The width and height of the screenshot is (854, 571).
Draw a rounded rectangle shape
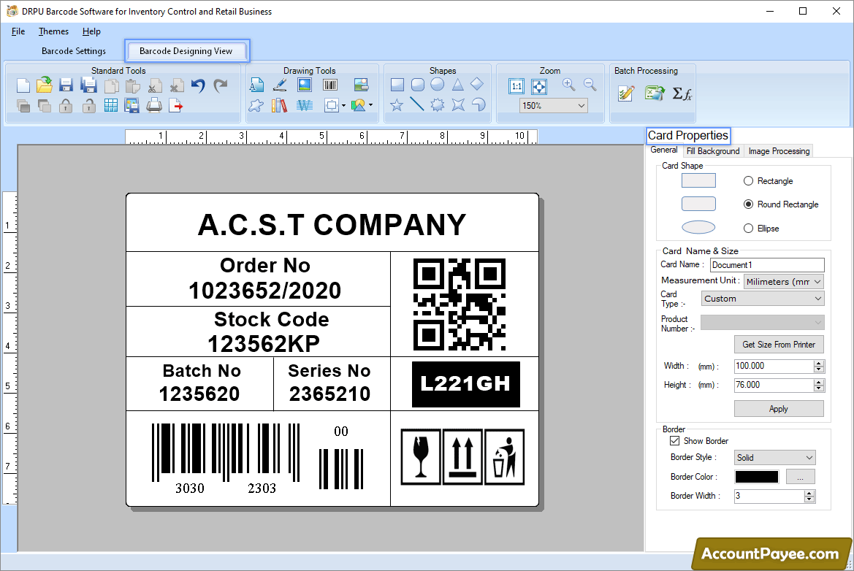pyautogui.click(x=418, y=85)
